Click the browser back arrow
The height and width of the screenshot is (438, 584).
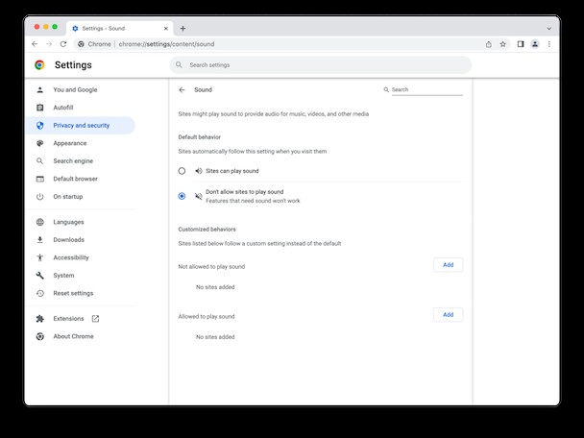coord(35,44)
